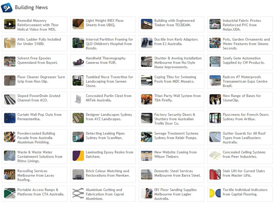Open the Stair Lift for Curved Stairs thumbnail
The height and width of the screenshot is (204, 274).
[x=215, y=174]
